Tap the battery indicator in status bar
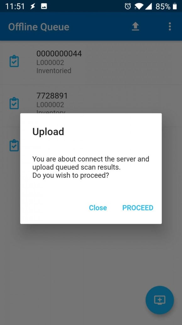Viewport: 182px width, 325px height. click(x=175, y=6)
